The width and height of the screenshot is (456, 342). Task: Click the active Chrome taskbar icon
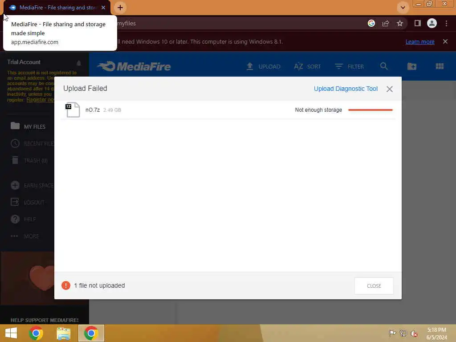pos(91,333)
